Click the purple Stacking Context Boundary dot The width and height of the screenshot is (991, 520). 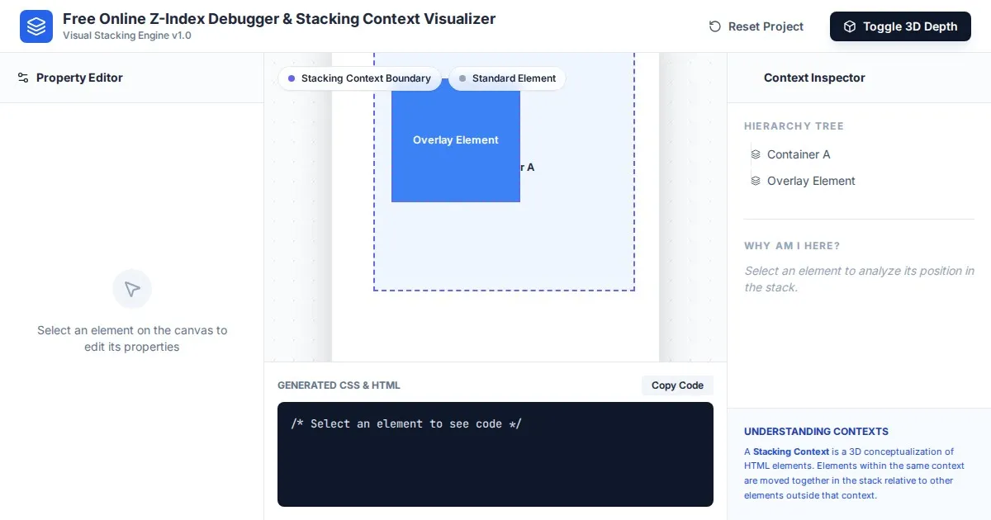click(292, 78)
